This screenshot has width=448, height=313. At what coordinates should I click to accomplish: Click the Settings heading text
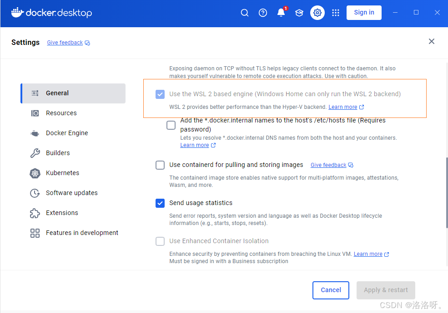25,42
